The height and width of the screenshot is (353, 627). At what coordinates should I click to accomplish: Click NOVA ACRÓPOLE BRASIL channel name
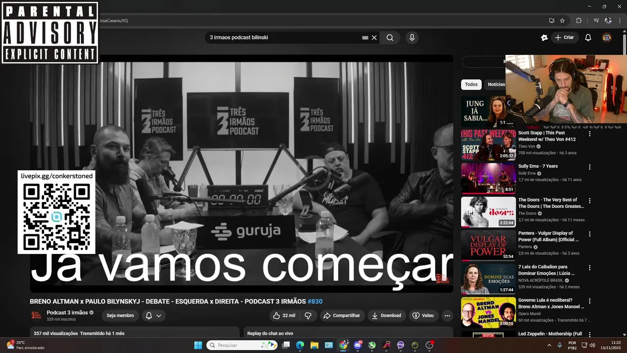[541, 280]
